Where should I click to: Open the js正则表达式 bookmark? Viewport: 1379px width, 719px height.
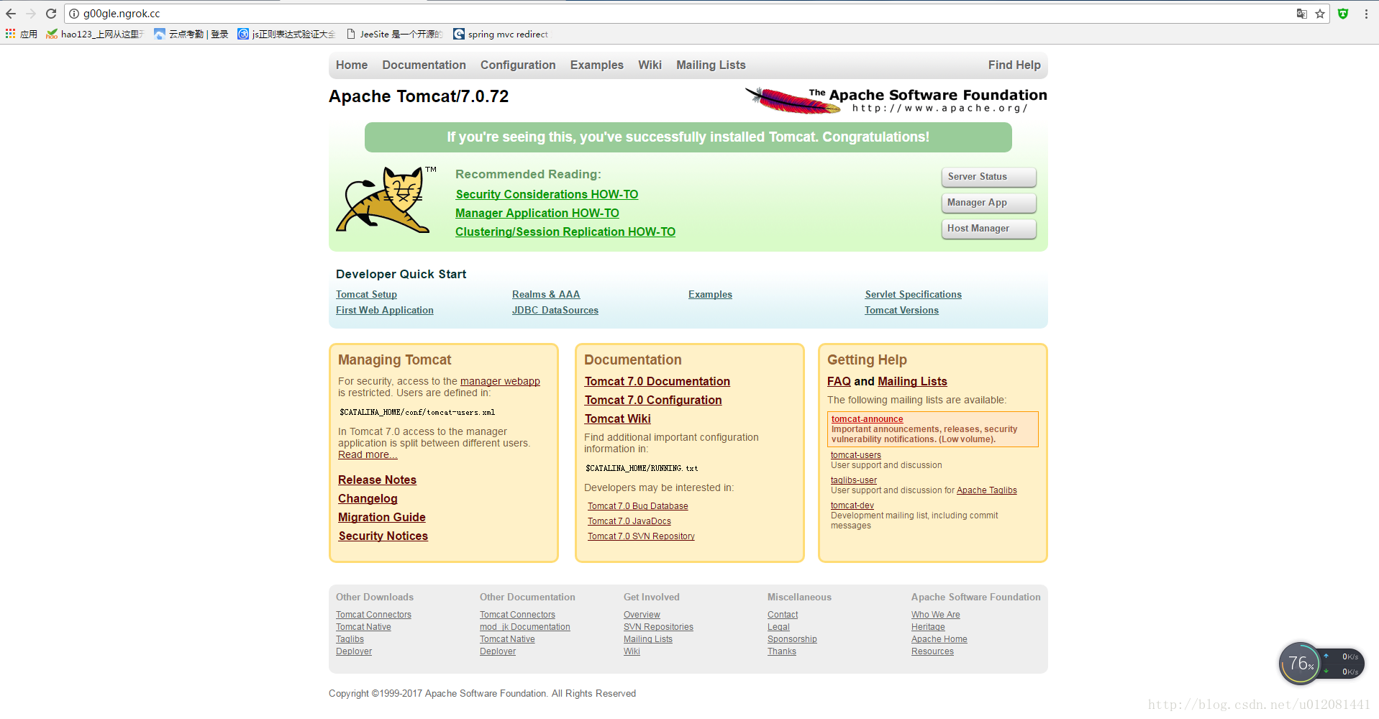pyautogui.click(x=286, y=34)
